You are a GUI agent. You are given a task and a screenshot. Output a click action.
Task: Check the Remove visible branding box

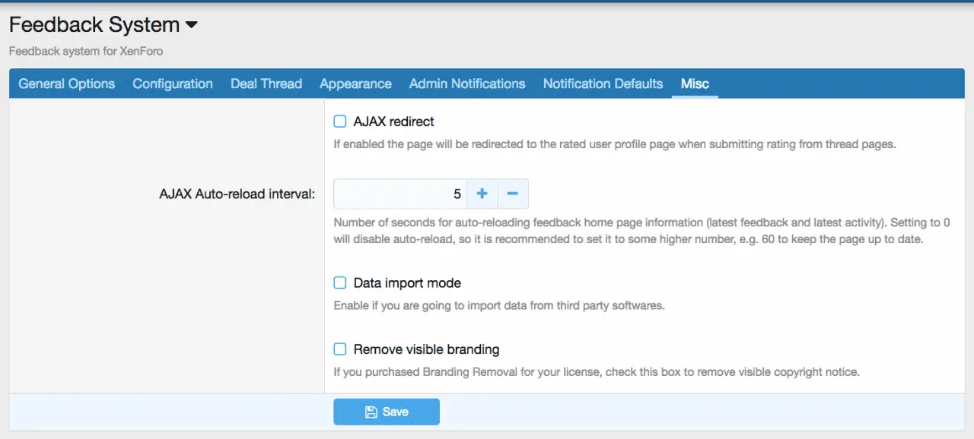pyautogui.click(x=340, y=349)
